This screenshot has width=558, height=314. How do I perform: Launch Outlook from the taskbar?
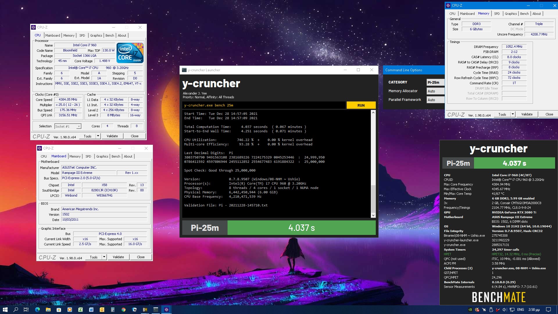102,310
